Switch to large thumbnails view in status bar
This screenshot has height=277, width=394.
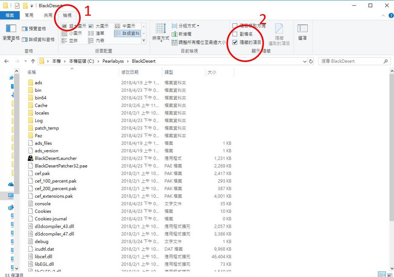390,275
